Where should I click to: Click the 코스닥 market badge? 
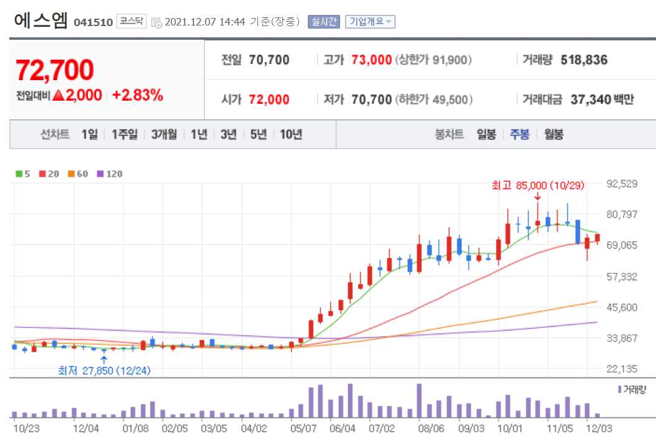tap(132, 21)
